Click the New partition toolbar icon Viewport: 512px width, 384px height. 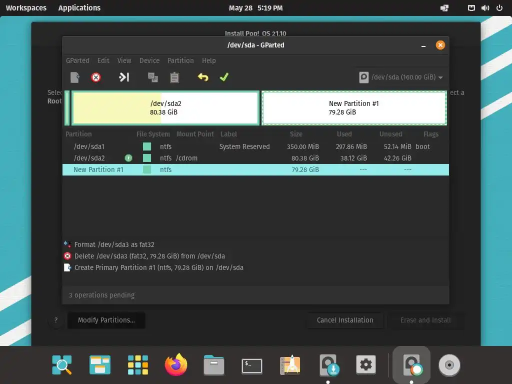point(75,77)
